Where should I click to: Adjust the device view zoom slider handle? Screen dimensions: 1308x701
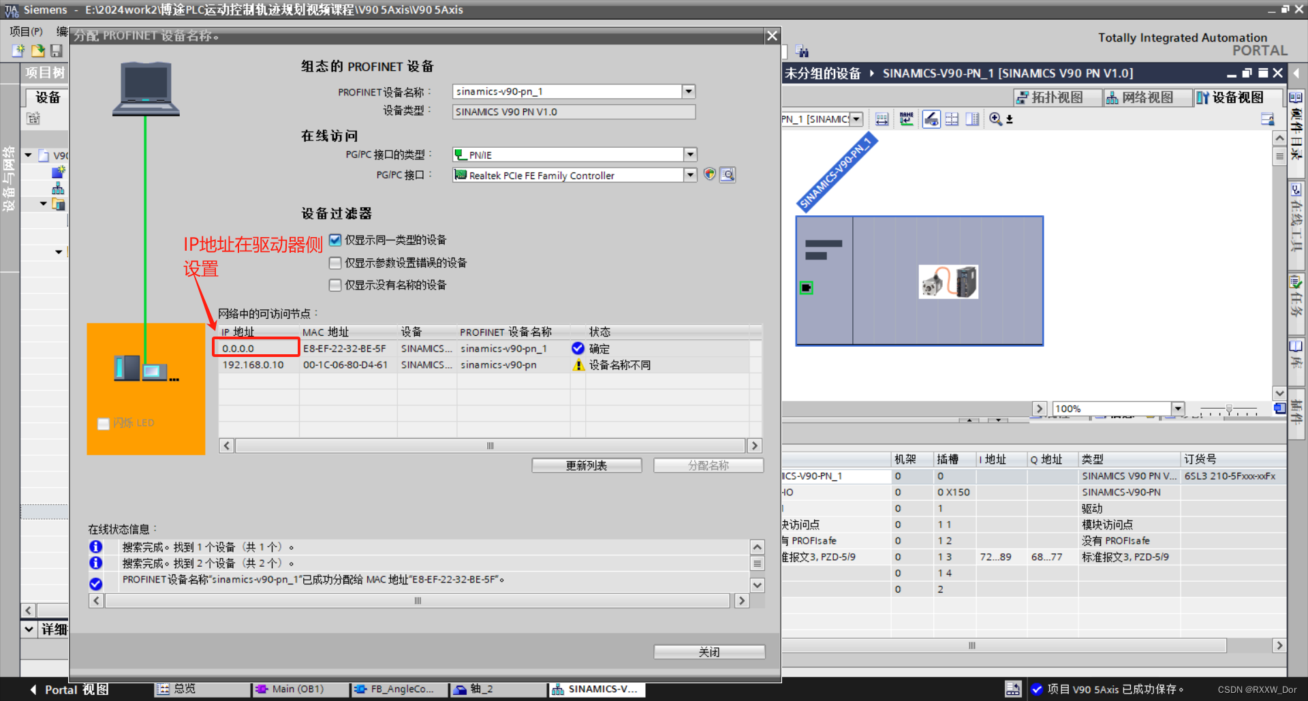tap(1229, 409)
